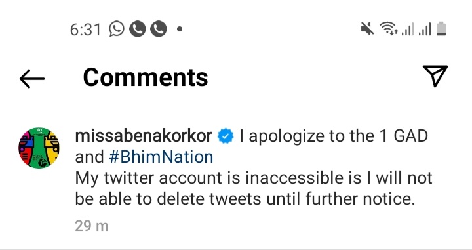The width and height of the screenshot is (472, 250).
Task: Tap the Comments page title
Action: click(x=146, y=77)
